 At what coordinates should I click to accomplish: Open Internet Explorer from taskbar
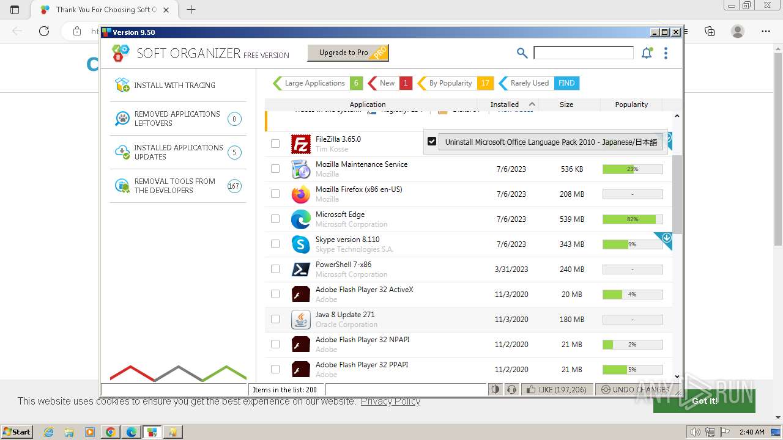[49, 432]
